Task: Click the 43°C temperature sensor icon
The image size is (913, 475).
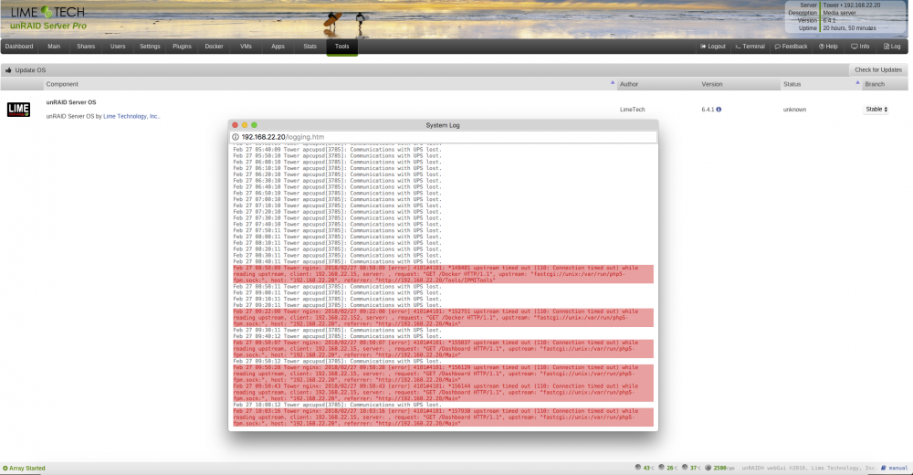Action: (638, 468)
